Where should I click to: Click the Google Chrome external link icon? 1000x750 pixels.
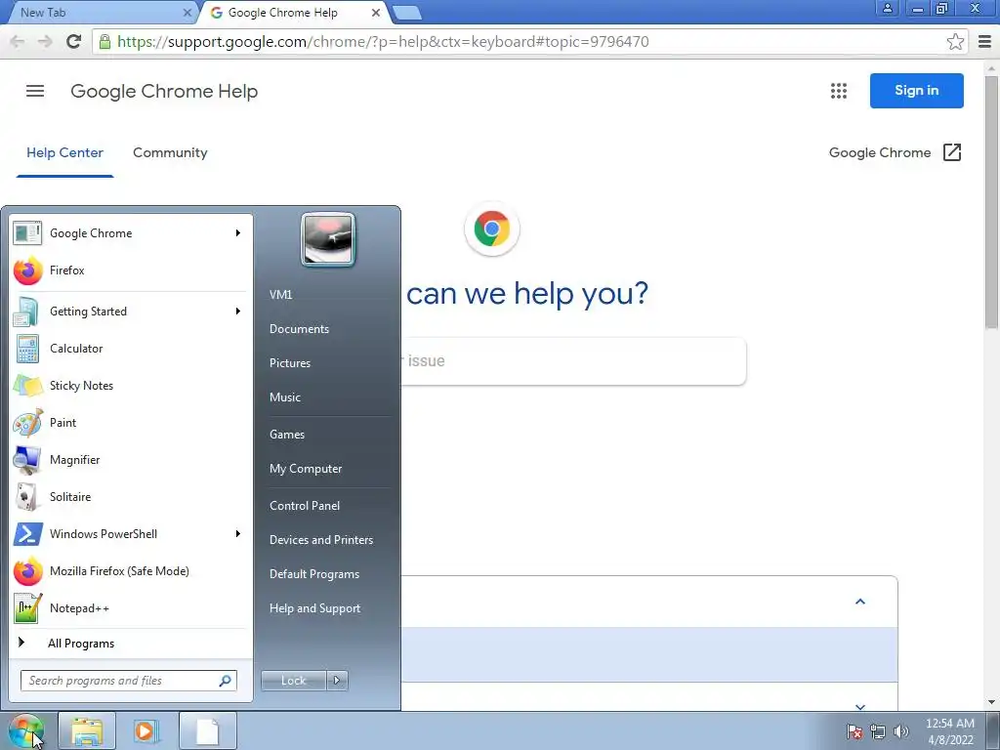951,152
